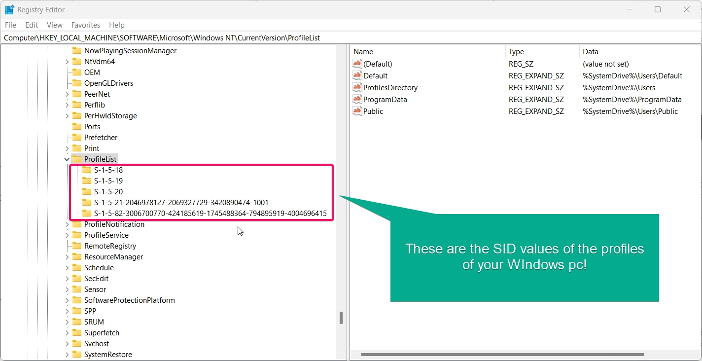The image size is (702, 361).
Task: Click the string icon of ProfilesDirectory value
Action: pyautogui.click(x=357, y=87)
